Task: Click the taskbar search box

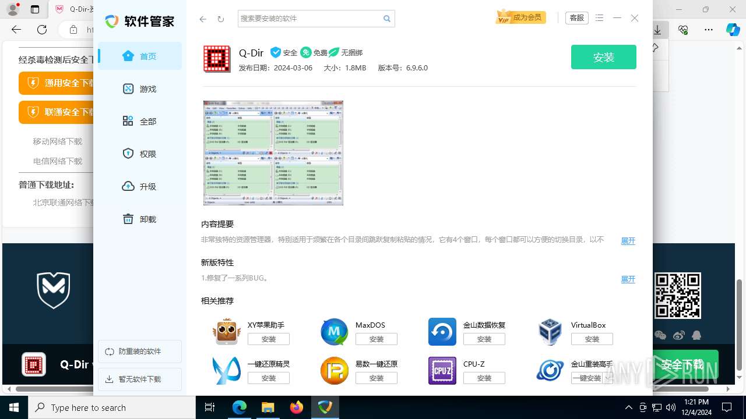Action: pos(112,407)
